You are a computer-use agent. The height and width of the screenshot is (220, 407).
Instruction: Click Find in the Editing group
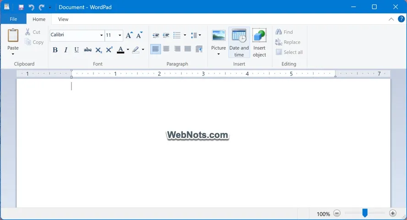(284, 32)
